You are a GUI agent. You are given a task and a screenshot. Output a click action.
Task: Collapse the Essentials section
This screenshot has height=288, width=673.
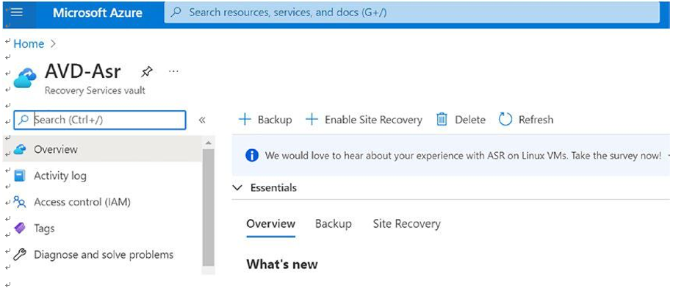tap(237, 187)
